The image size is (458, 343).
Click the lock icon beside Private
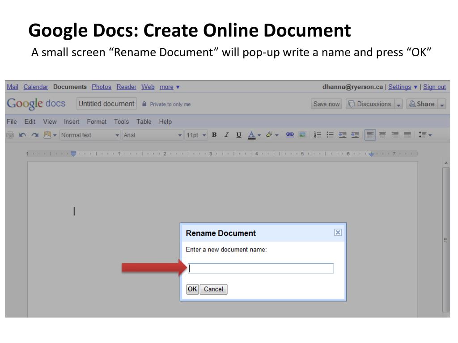coord(144,104)
